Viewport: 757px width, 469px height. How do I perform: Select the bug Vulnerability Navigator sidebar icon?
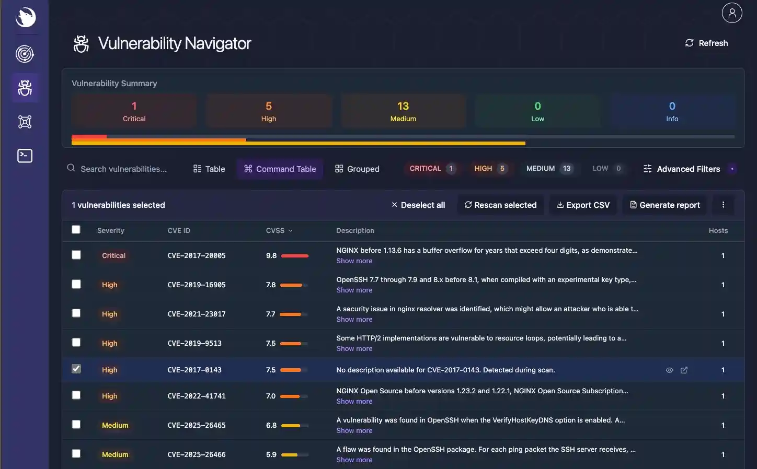click(x=25, y=88)
